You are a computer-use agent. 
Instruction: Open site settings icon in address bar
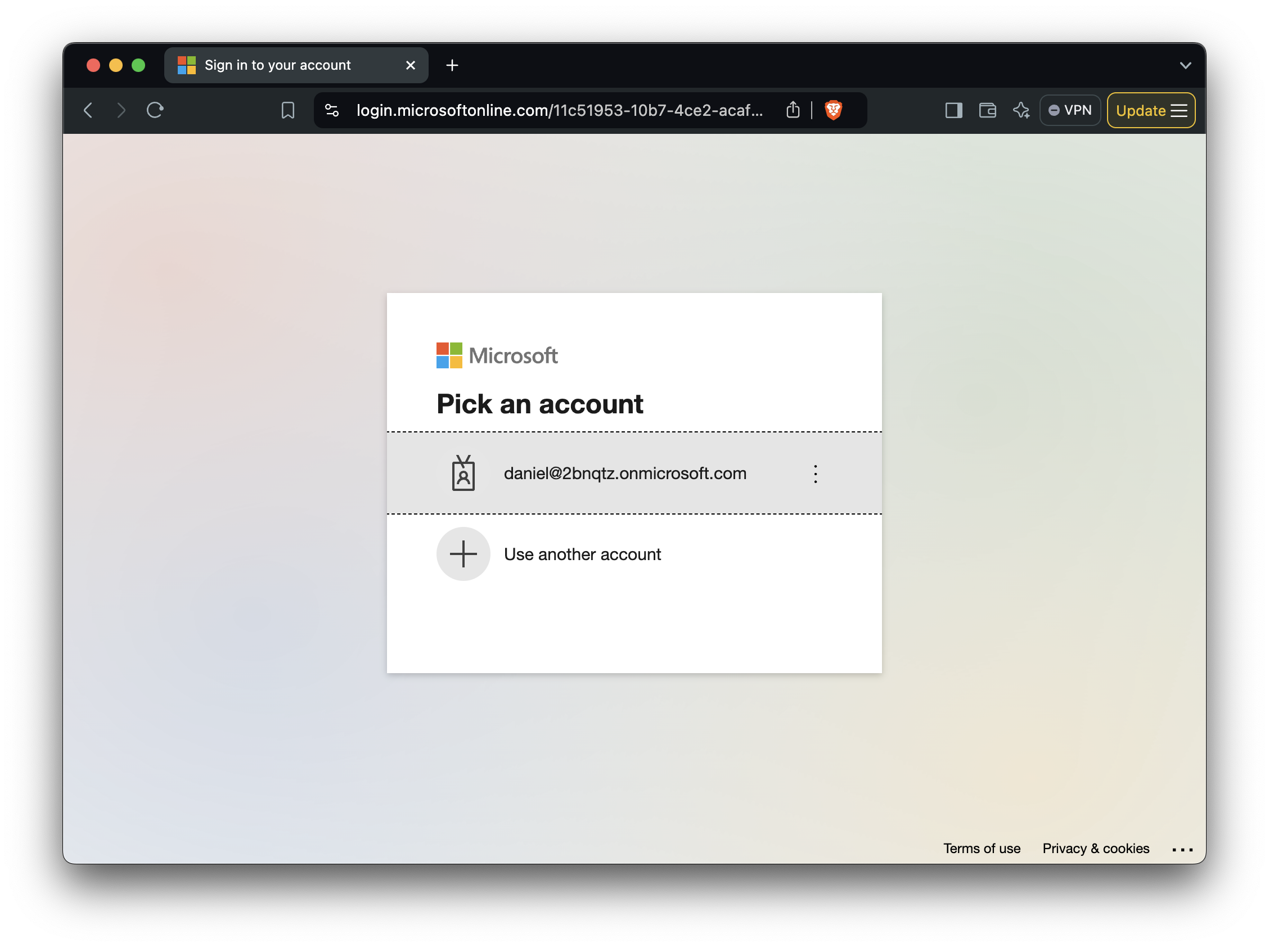332,110
